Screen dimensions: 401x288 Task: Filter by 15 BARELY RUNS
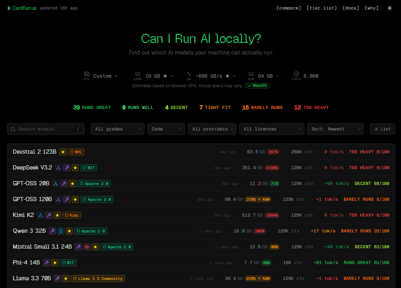[262, 107]
